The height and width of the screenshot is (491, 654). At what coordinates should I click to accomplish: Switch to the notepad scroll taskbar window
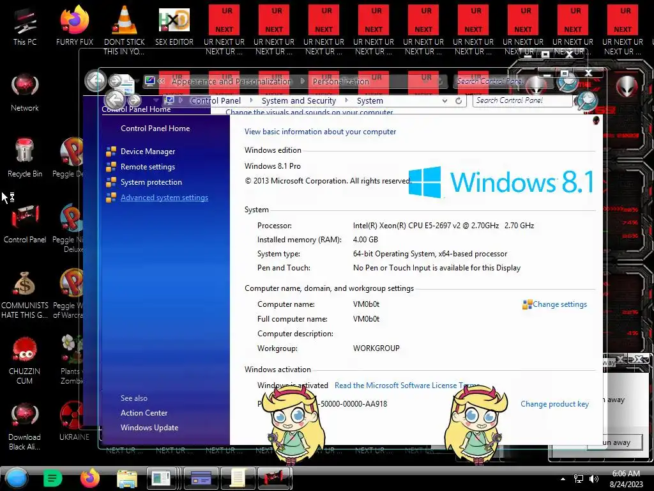(238, 478)
